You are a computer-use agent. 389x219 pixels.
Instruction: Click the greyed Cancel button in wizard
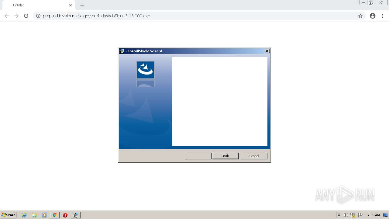[254, 156]
